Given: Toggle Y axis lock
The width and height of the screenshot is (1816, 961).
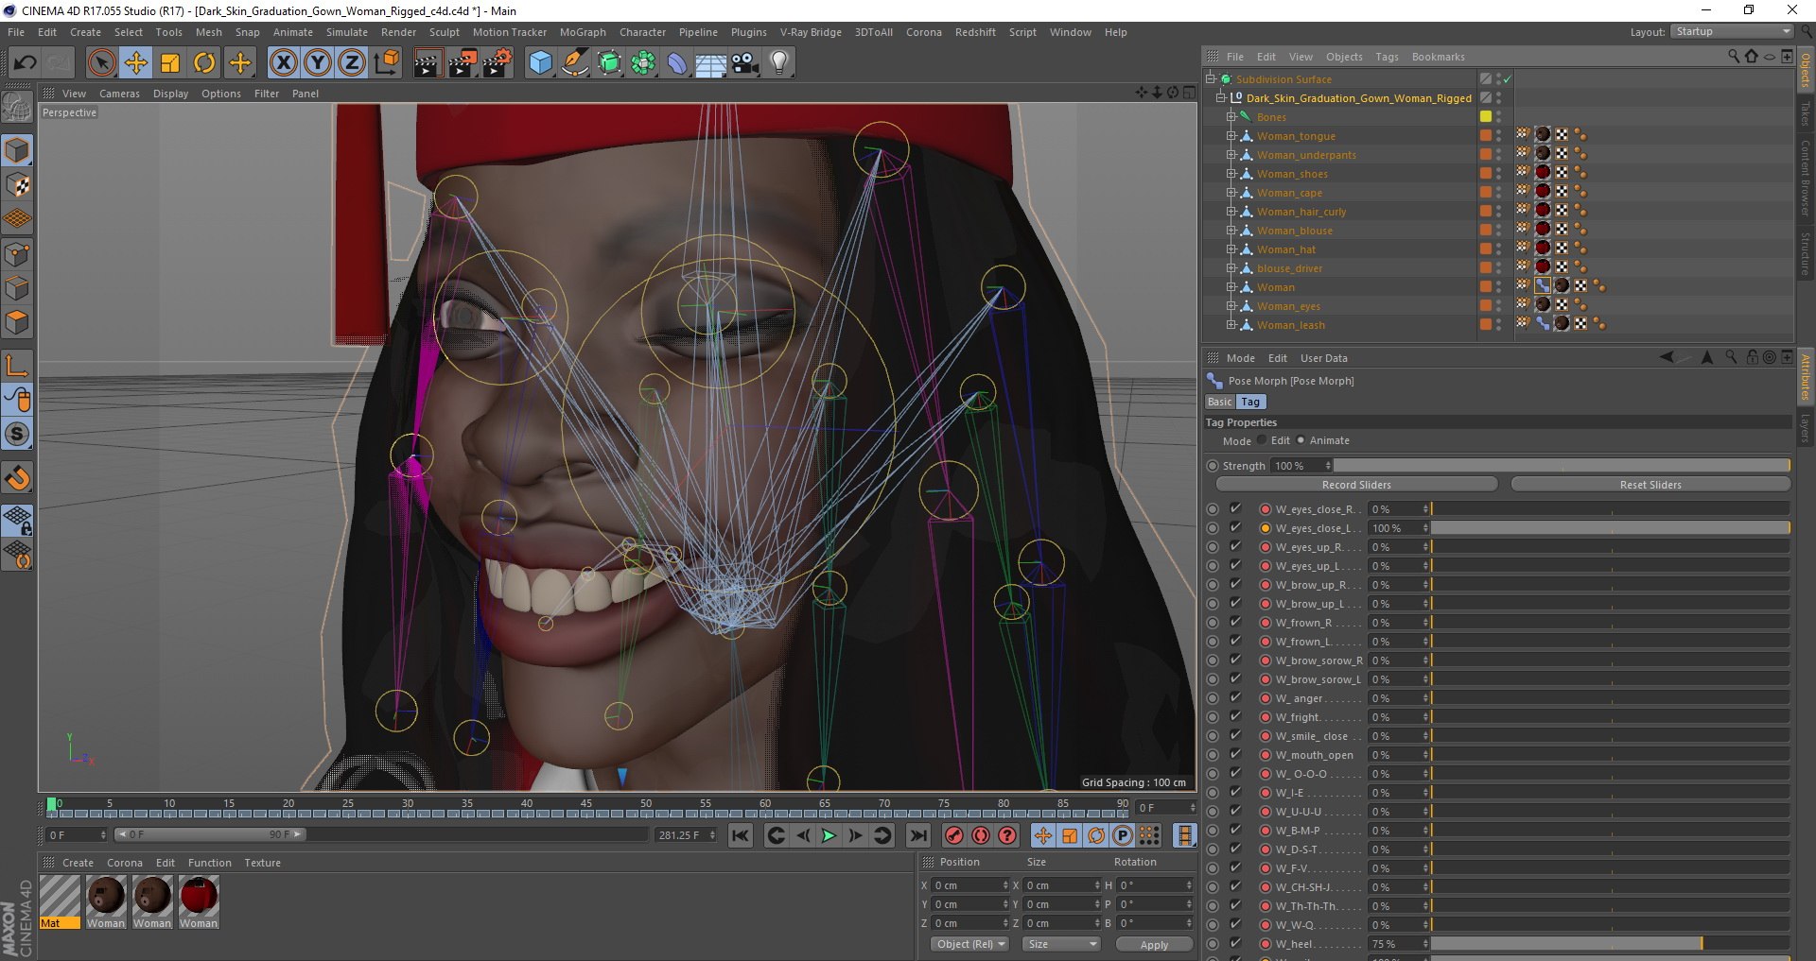Looking at the screenshot, I should [x=318, y=63].
